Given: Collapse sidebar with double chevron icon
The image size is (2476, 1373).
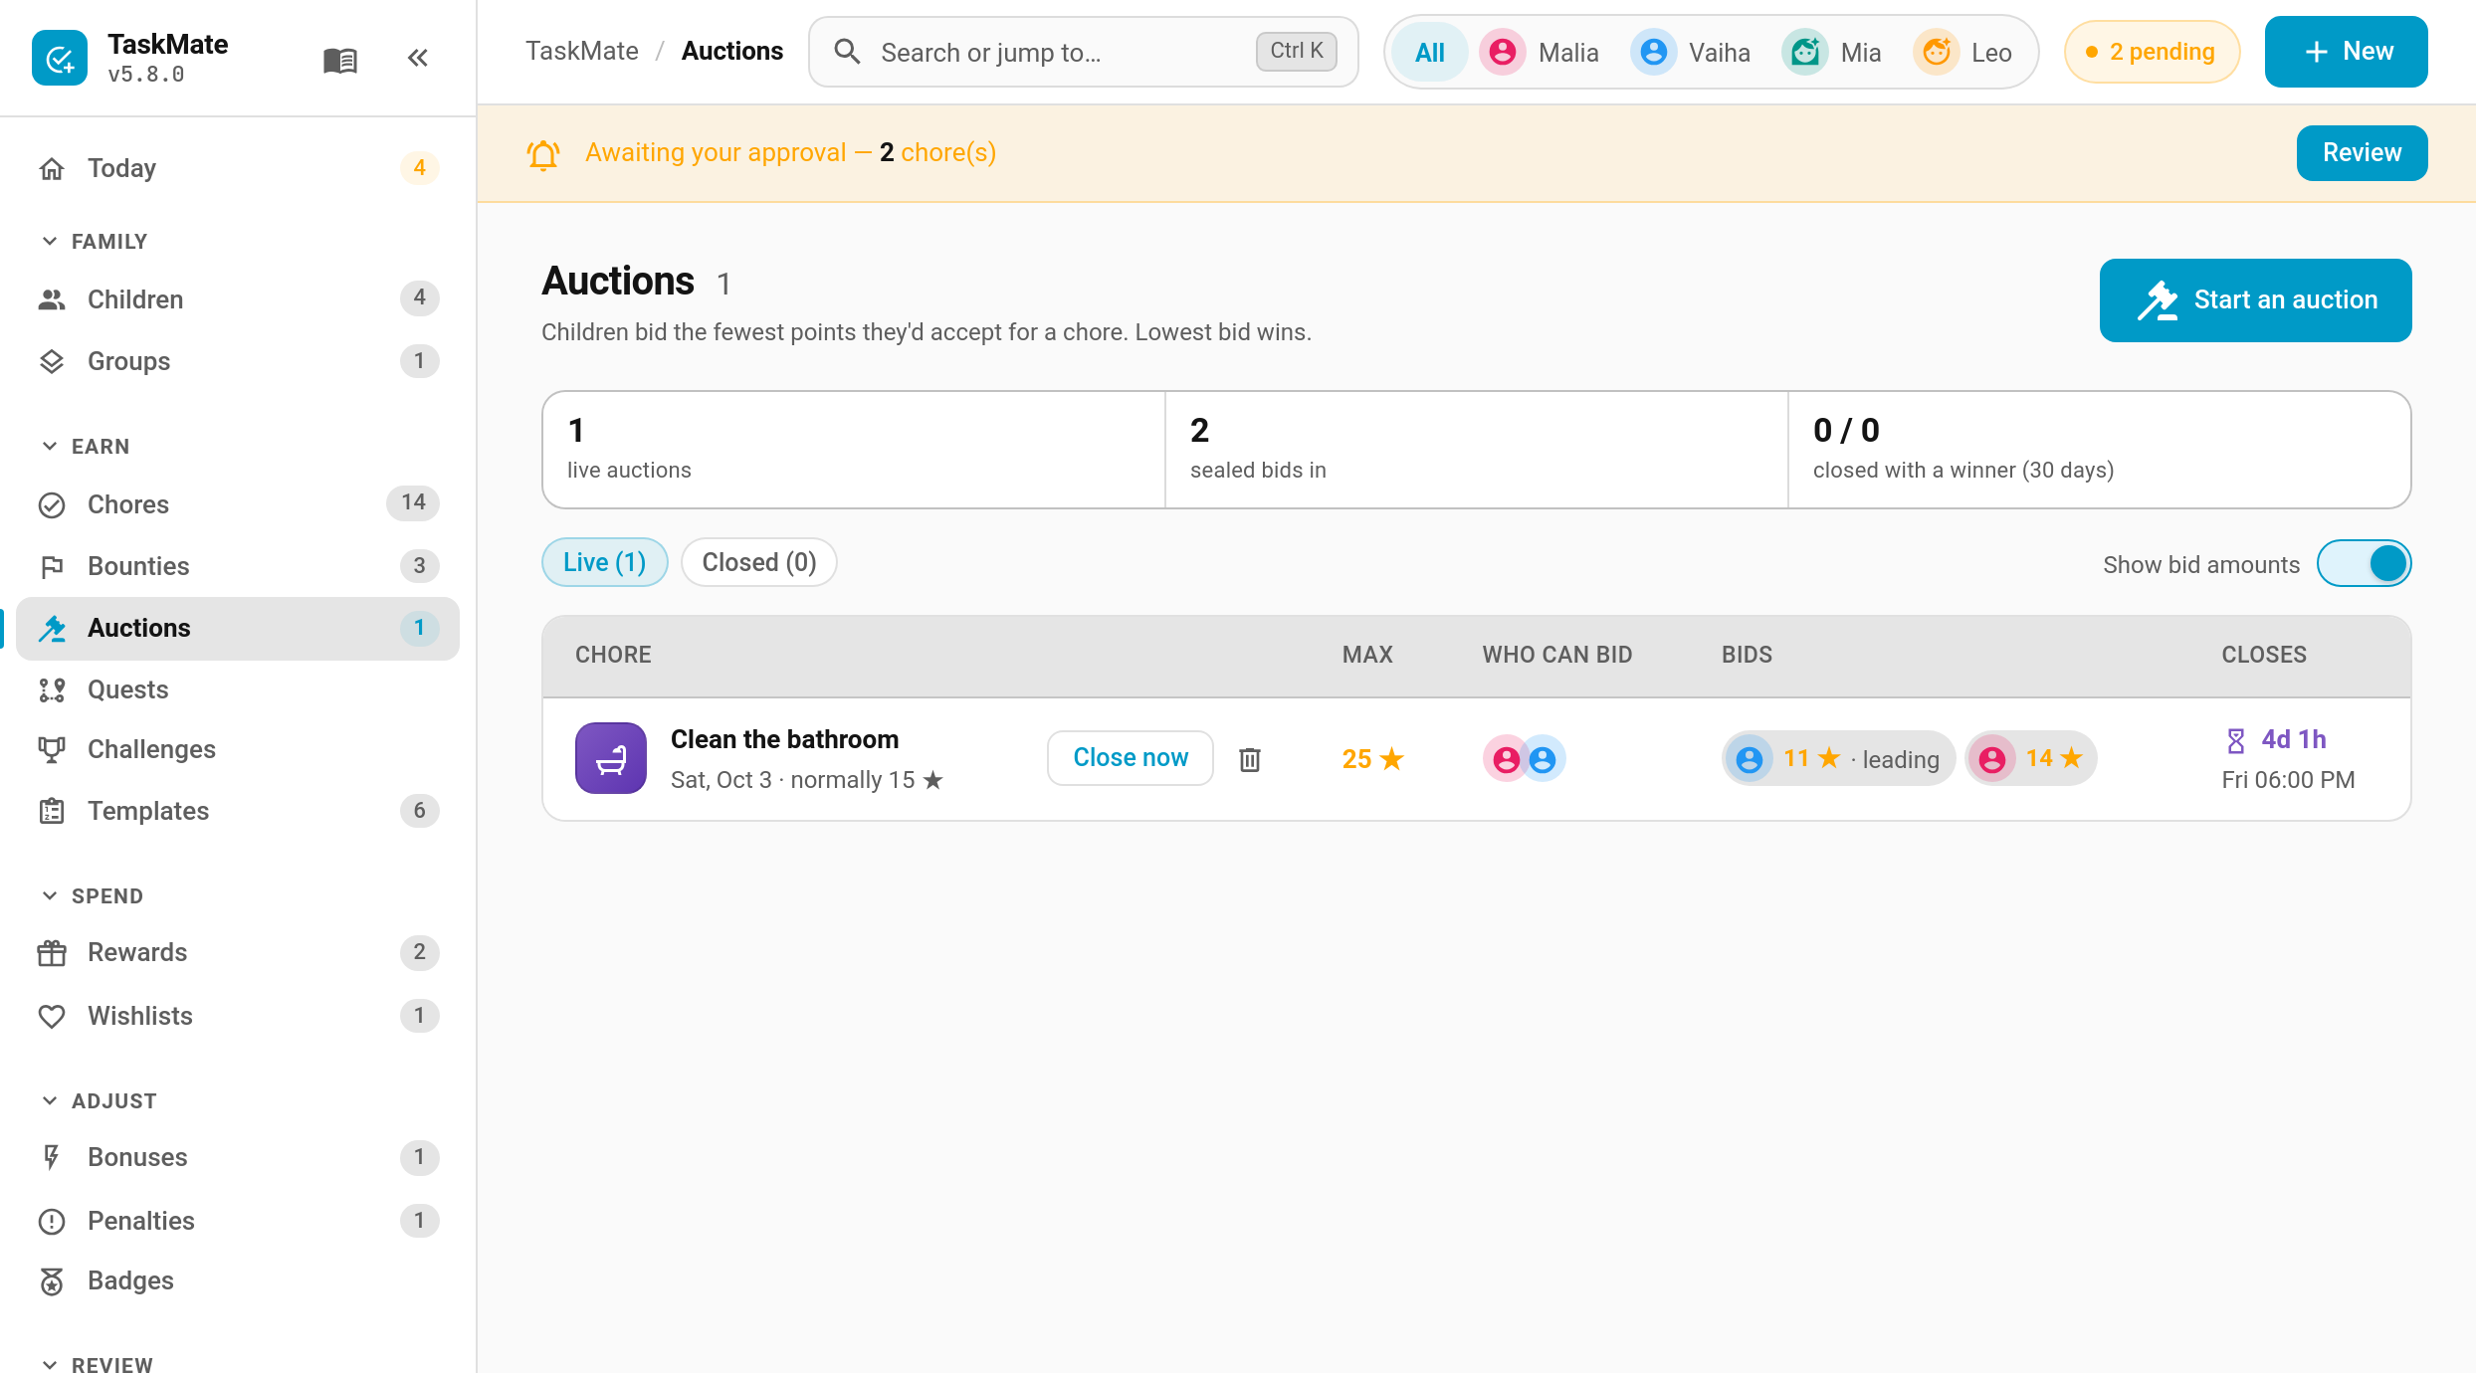Looking at the screenshot, I should (x=418, y=58).
